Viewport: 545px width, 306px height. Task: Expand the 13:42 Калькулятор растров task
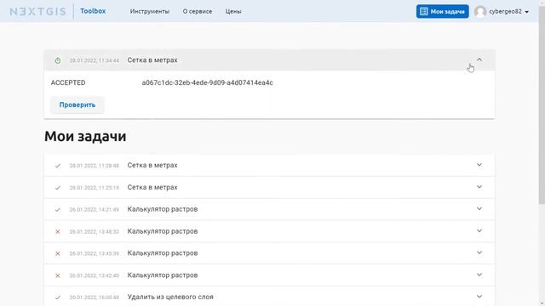tap(479, 275)
